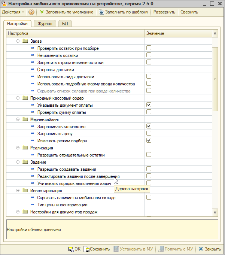Click the 'Инвентаризация' folder icon
This screenshot has width=225, height=255.
pyautogui.click(x=25, y=191)
